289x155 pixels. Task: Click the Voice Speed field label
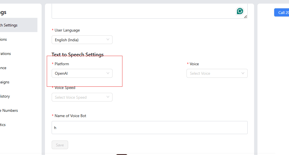65,88
